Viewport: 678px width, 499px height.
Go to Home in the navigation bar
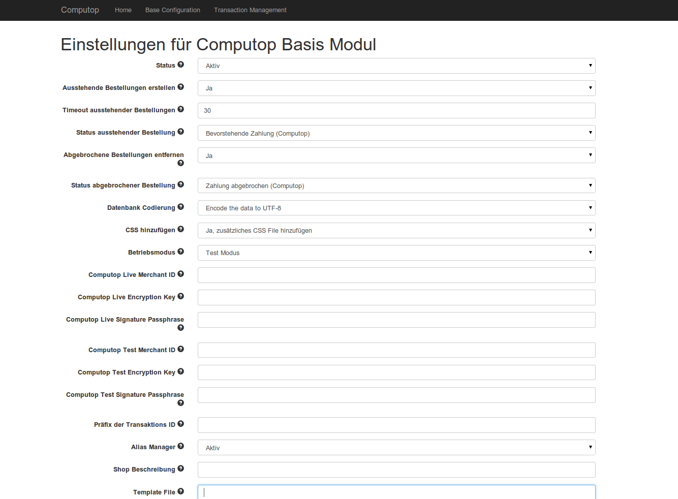click(123, 10)
